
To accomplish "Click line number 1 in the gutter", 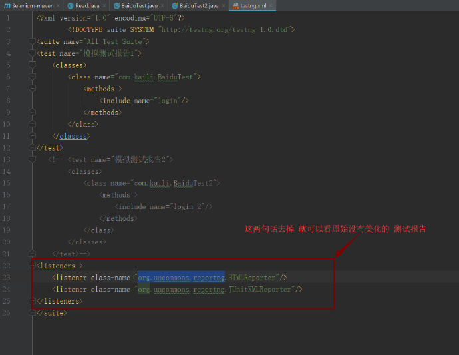I will pos(8,18).
